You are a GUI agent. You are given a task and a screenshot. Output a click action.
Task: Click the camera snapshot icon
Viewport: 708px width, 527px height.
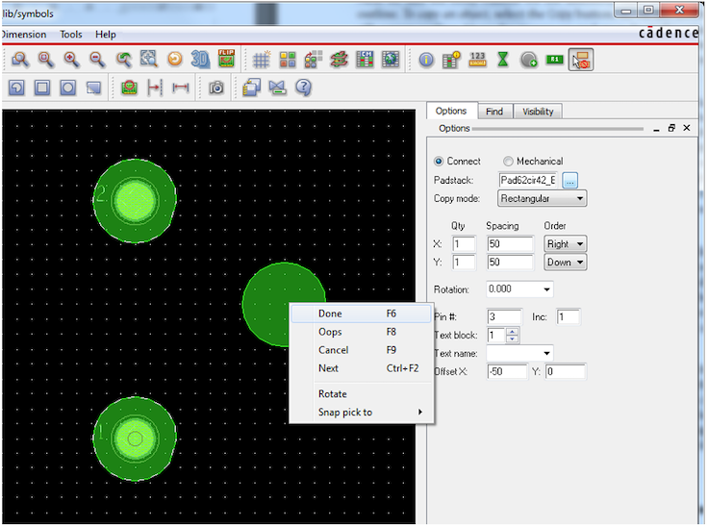[x=216, y=88]
